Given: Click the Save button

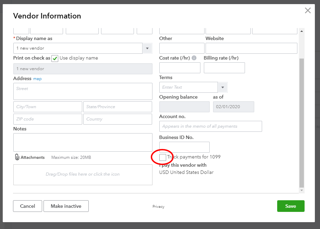Looking at the screenshot, I should point(291,206).
